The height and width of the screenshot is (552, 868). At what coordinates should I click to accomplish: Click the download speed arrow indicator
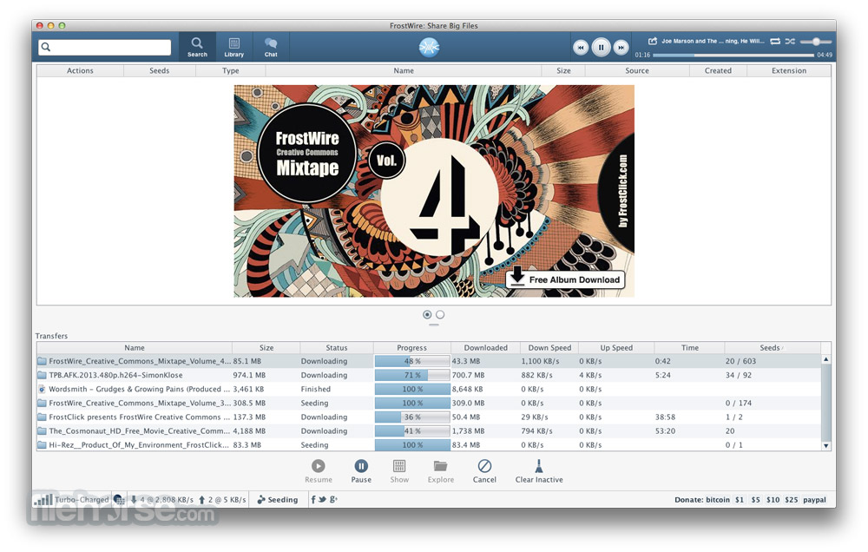134,499
